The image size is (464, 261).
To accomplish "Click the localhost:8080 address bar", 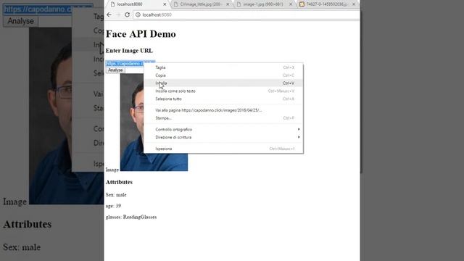I will [x=246, y=14].
